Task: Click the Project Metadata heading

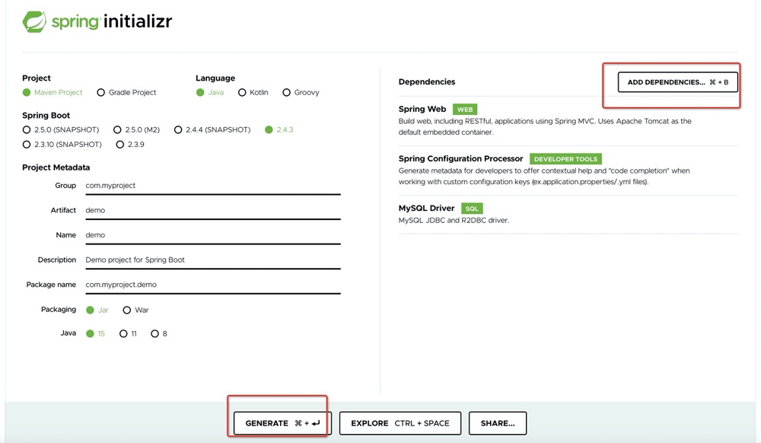Action: (x=56, y=167)
